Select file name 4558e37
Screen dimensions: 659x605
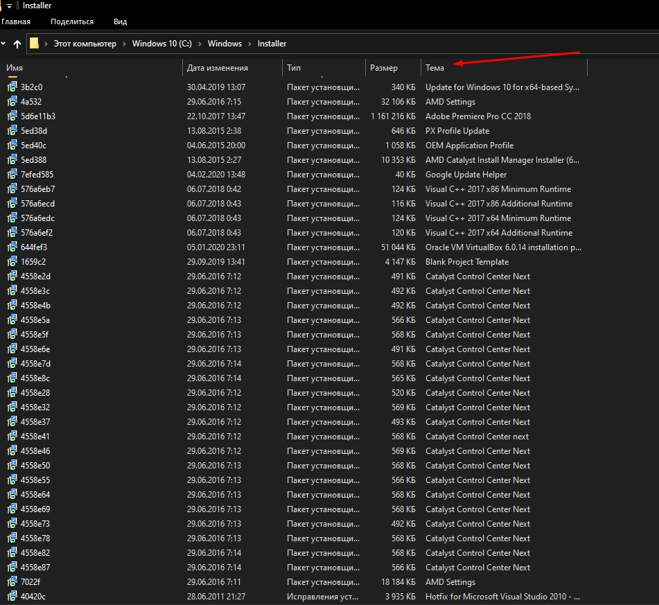(x=35, y=422)
